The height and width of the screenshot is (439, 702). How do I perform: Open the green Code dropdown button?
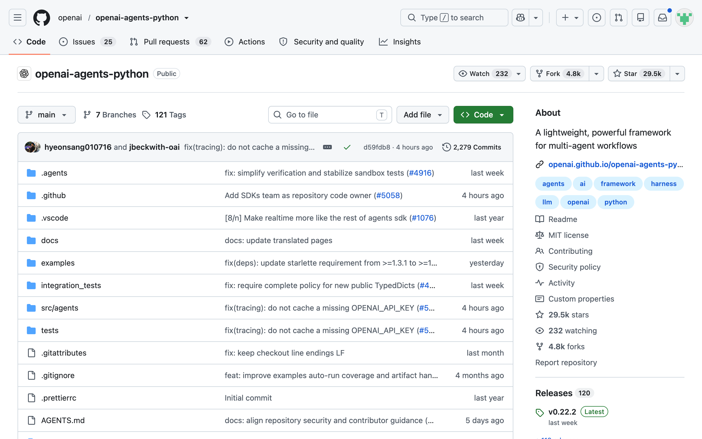pos(483,115)
